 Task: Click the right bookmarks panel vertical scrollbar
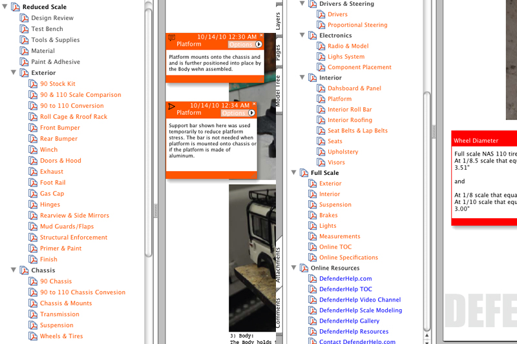(x=427, y=210)
